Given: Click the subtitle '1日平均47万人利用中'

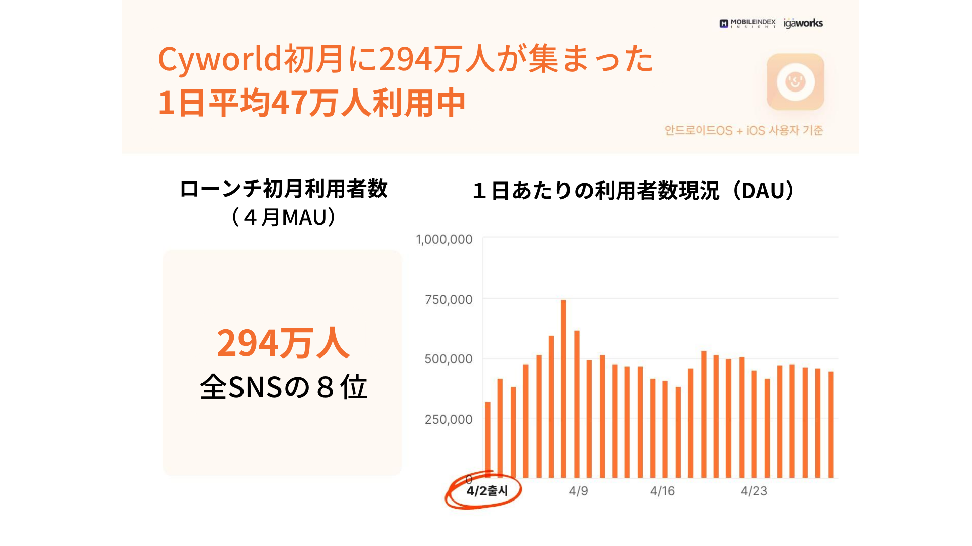Looking at the screenshot, I should (311, 103).
